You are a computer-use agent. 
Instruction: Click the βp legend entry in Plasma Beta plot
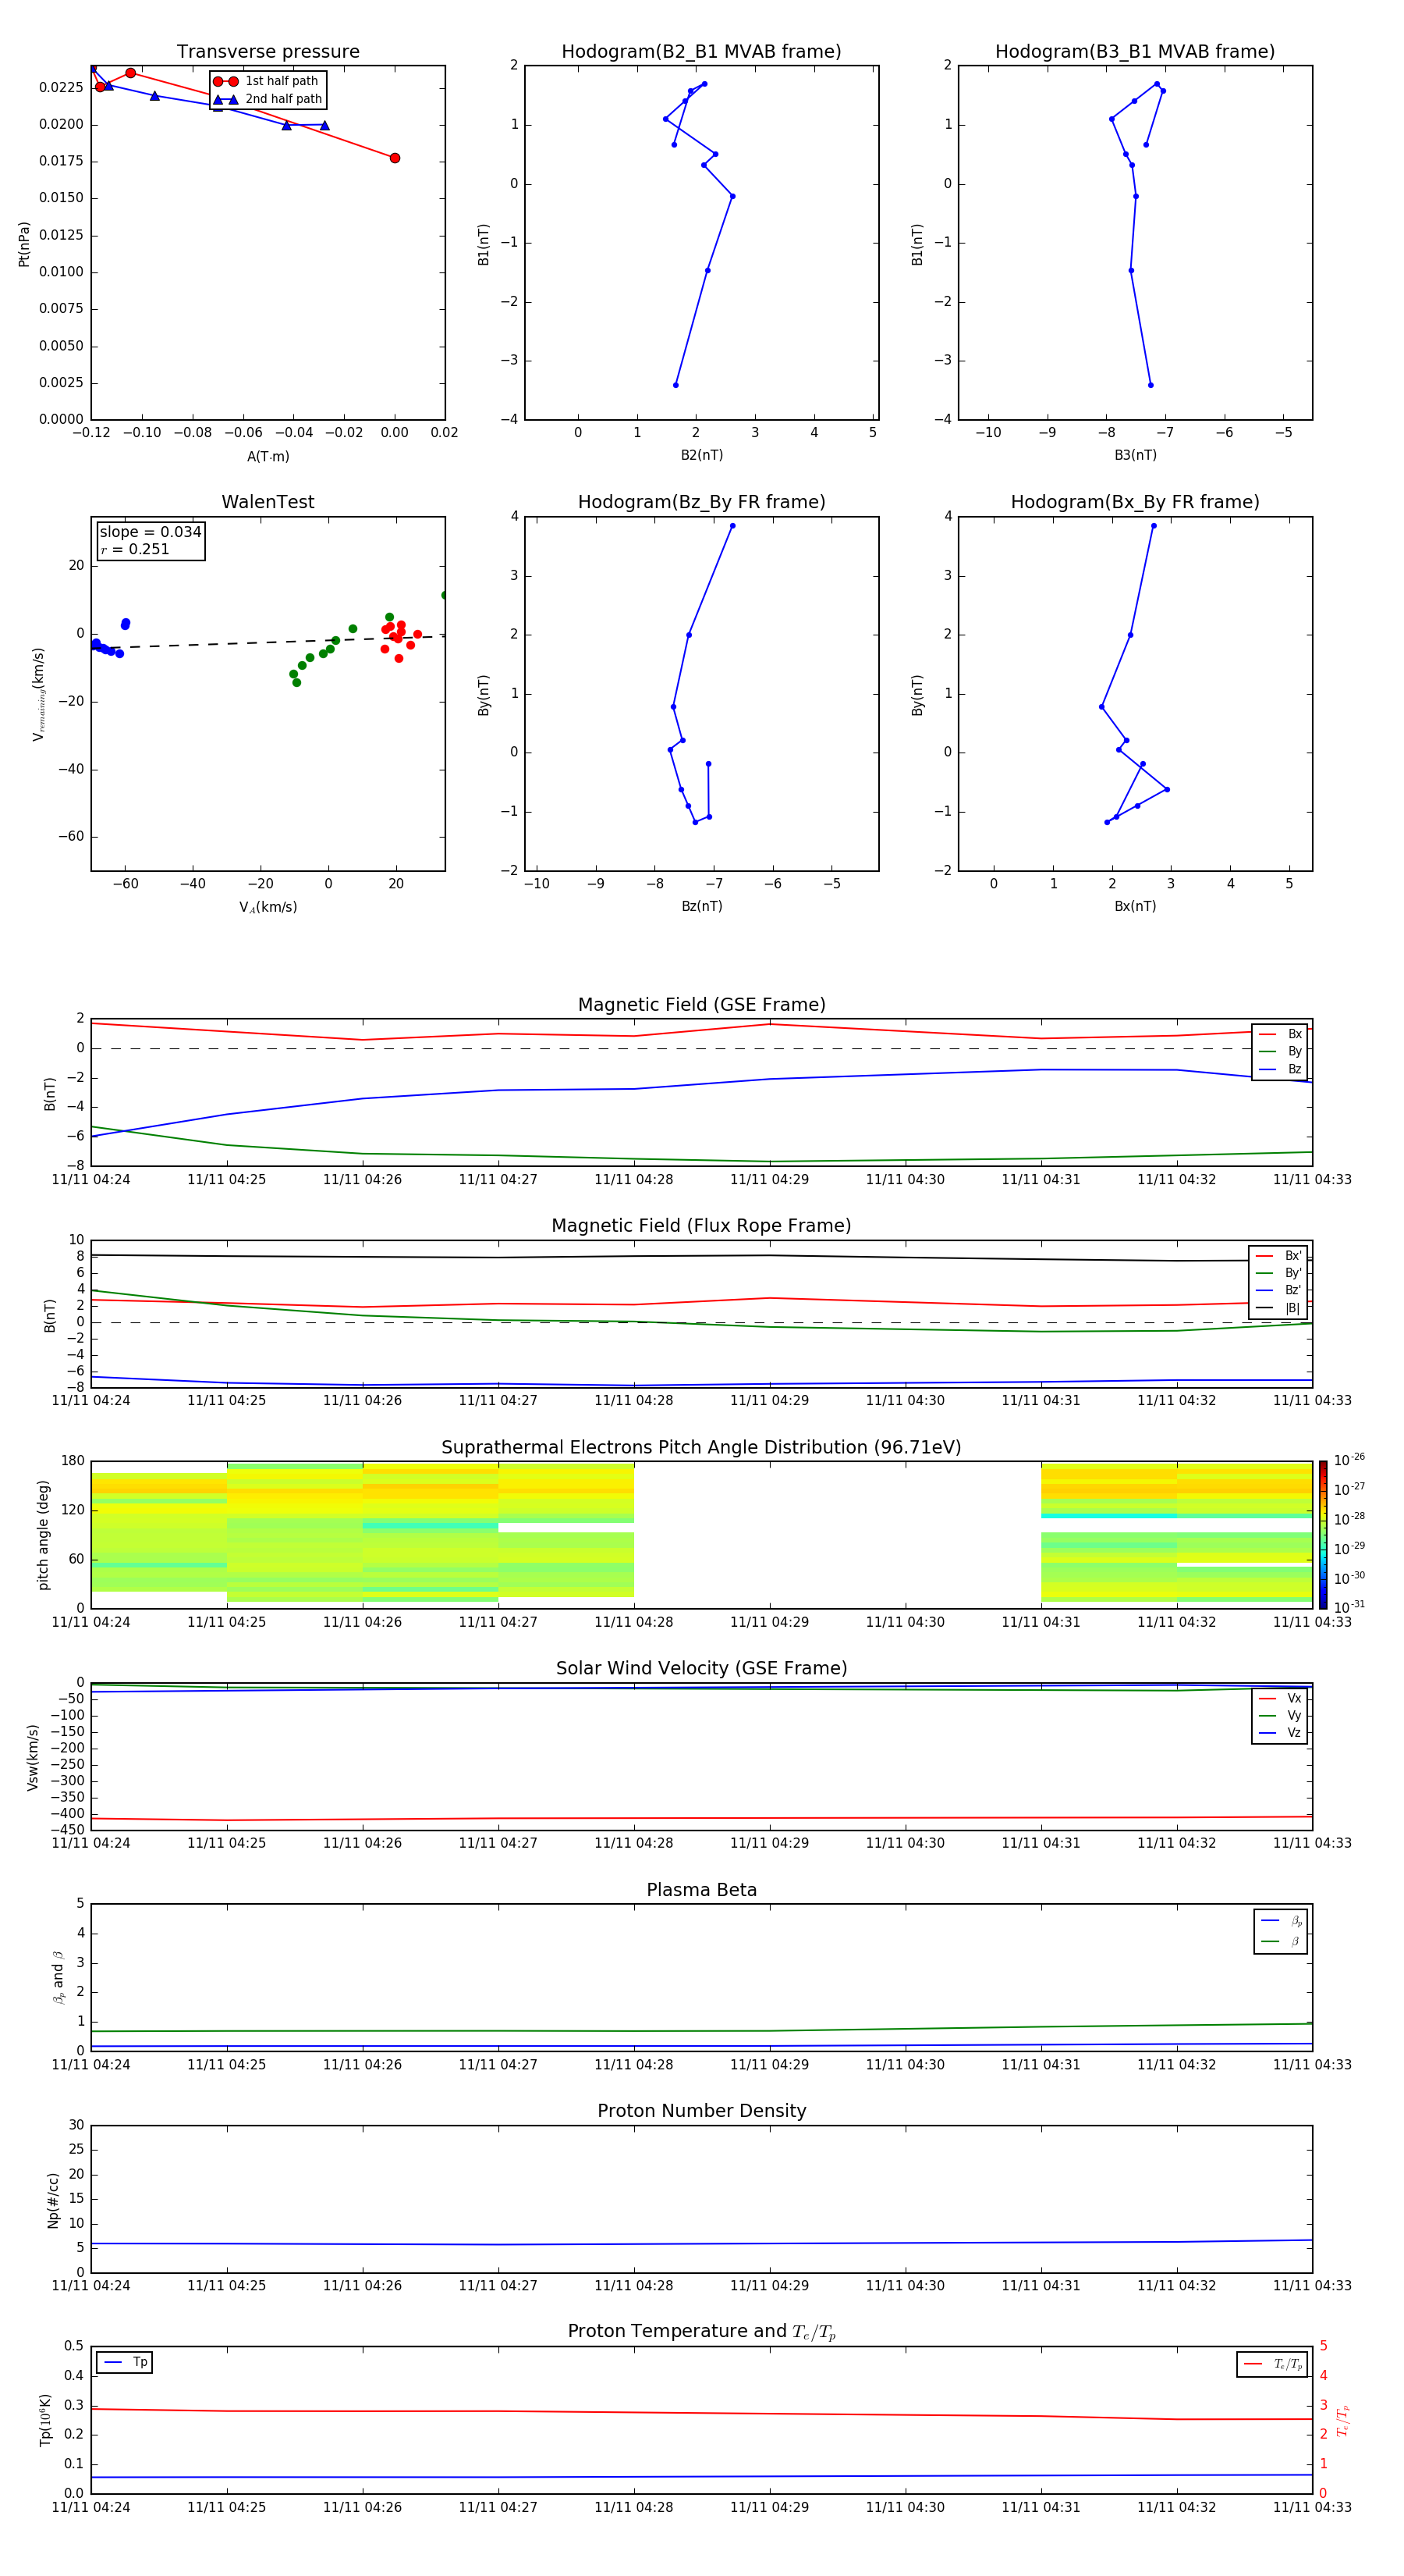click(1281, 1921)
